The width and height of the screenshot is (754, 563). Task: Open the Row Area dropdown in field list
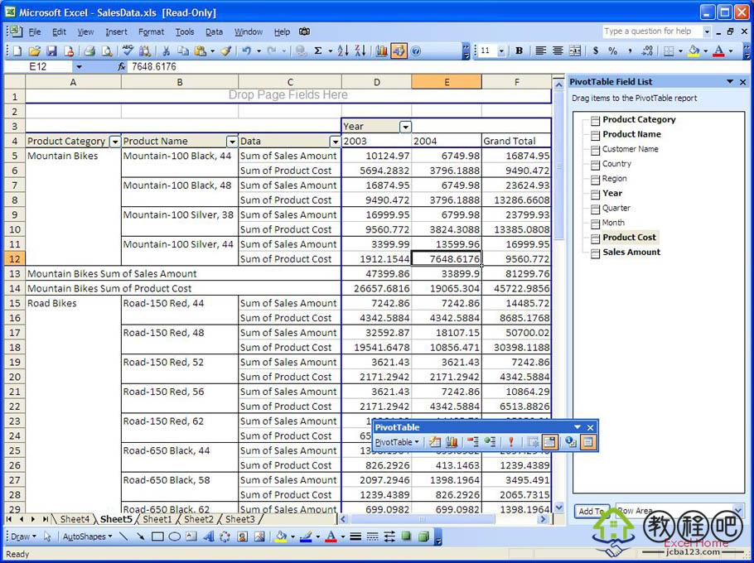coord(738,511)
